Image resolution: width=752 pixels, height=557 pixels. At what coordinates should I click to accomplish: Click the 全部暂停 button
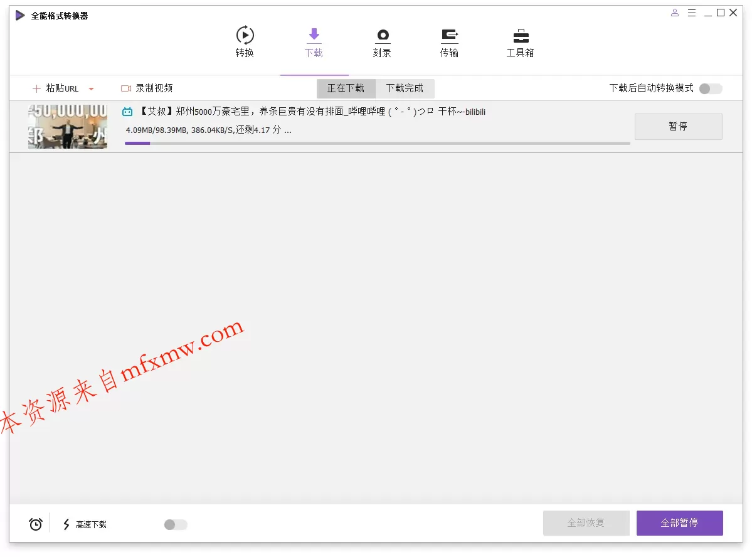[680, 523]
